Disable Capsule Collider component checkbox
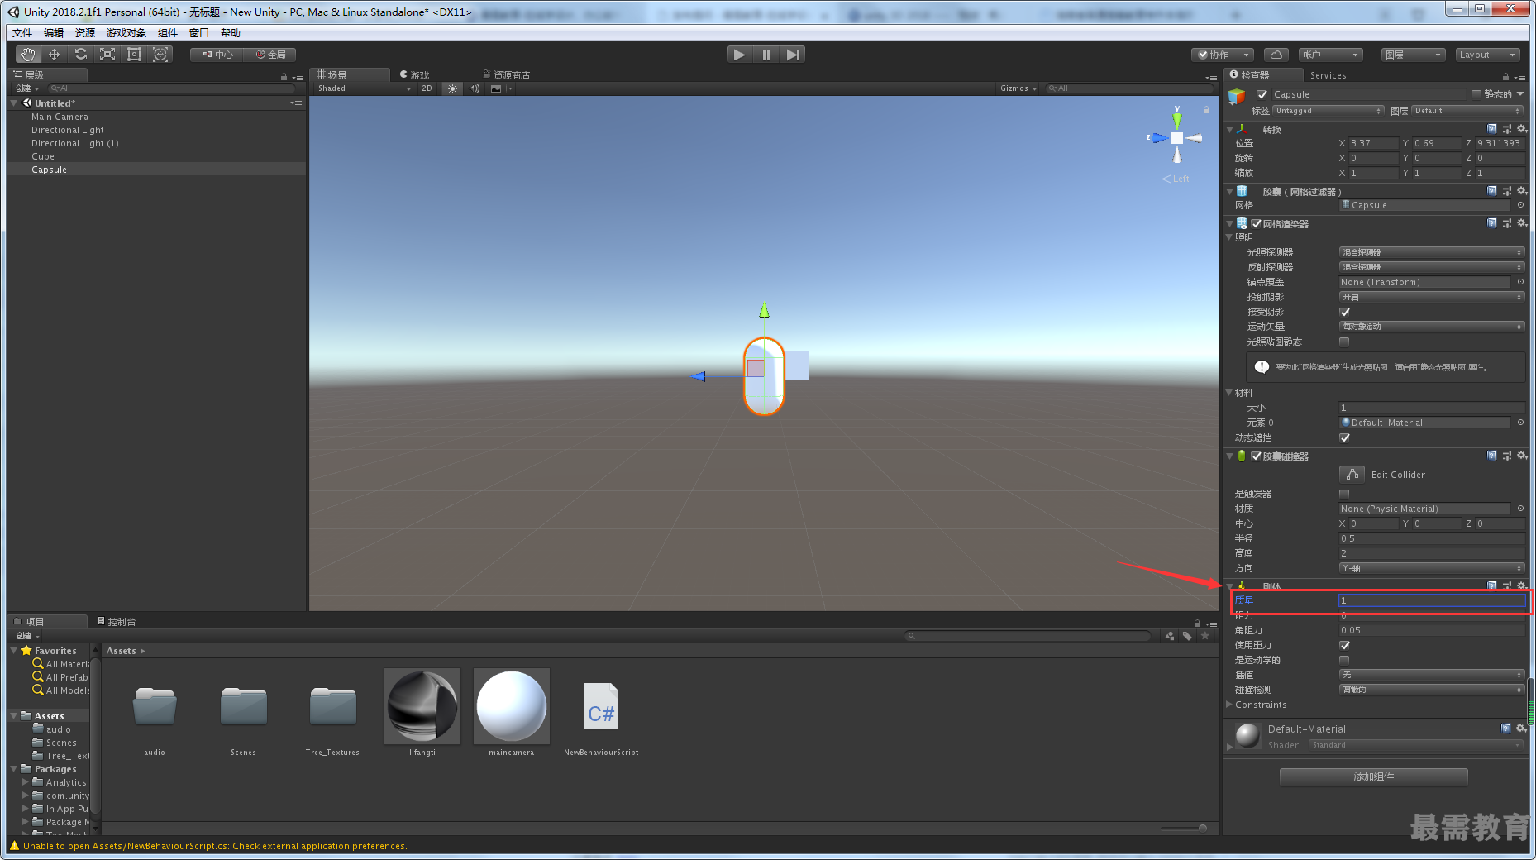Viewport: 1536px width, 860px height. click(x=1257, y=456)
